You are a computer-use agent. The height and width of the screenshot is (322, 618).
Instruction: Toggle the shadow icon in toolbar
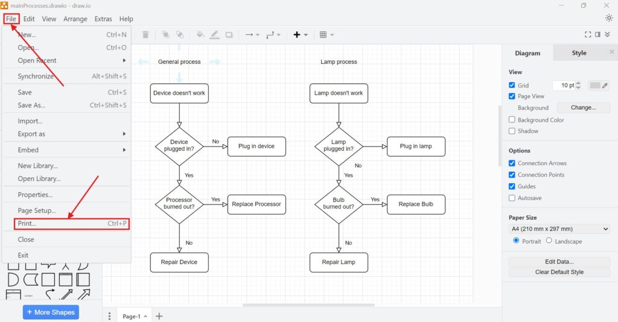229,35
